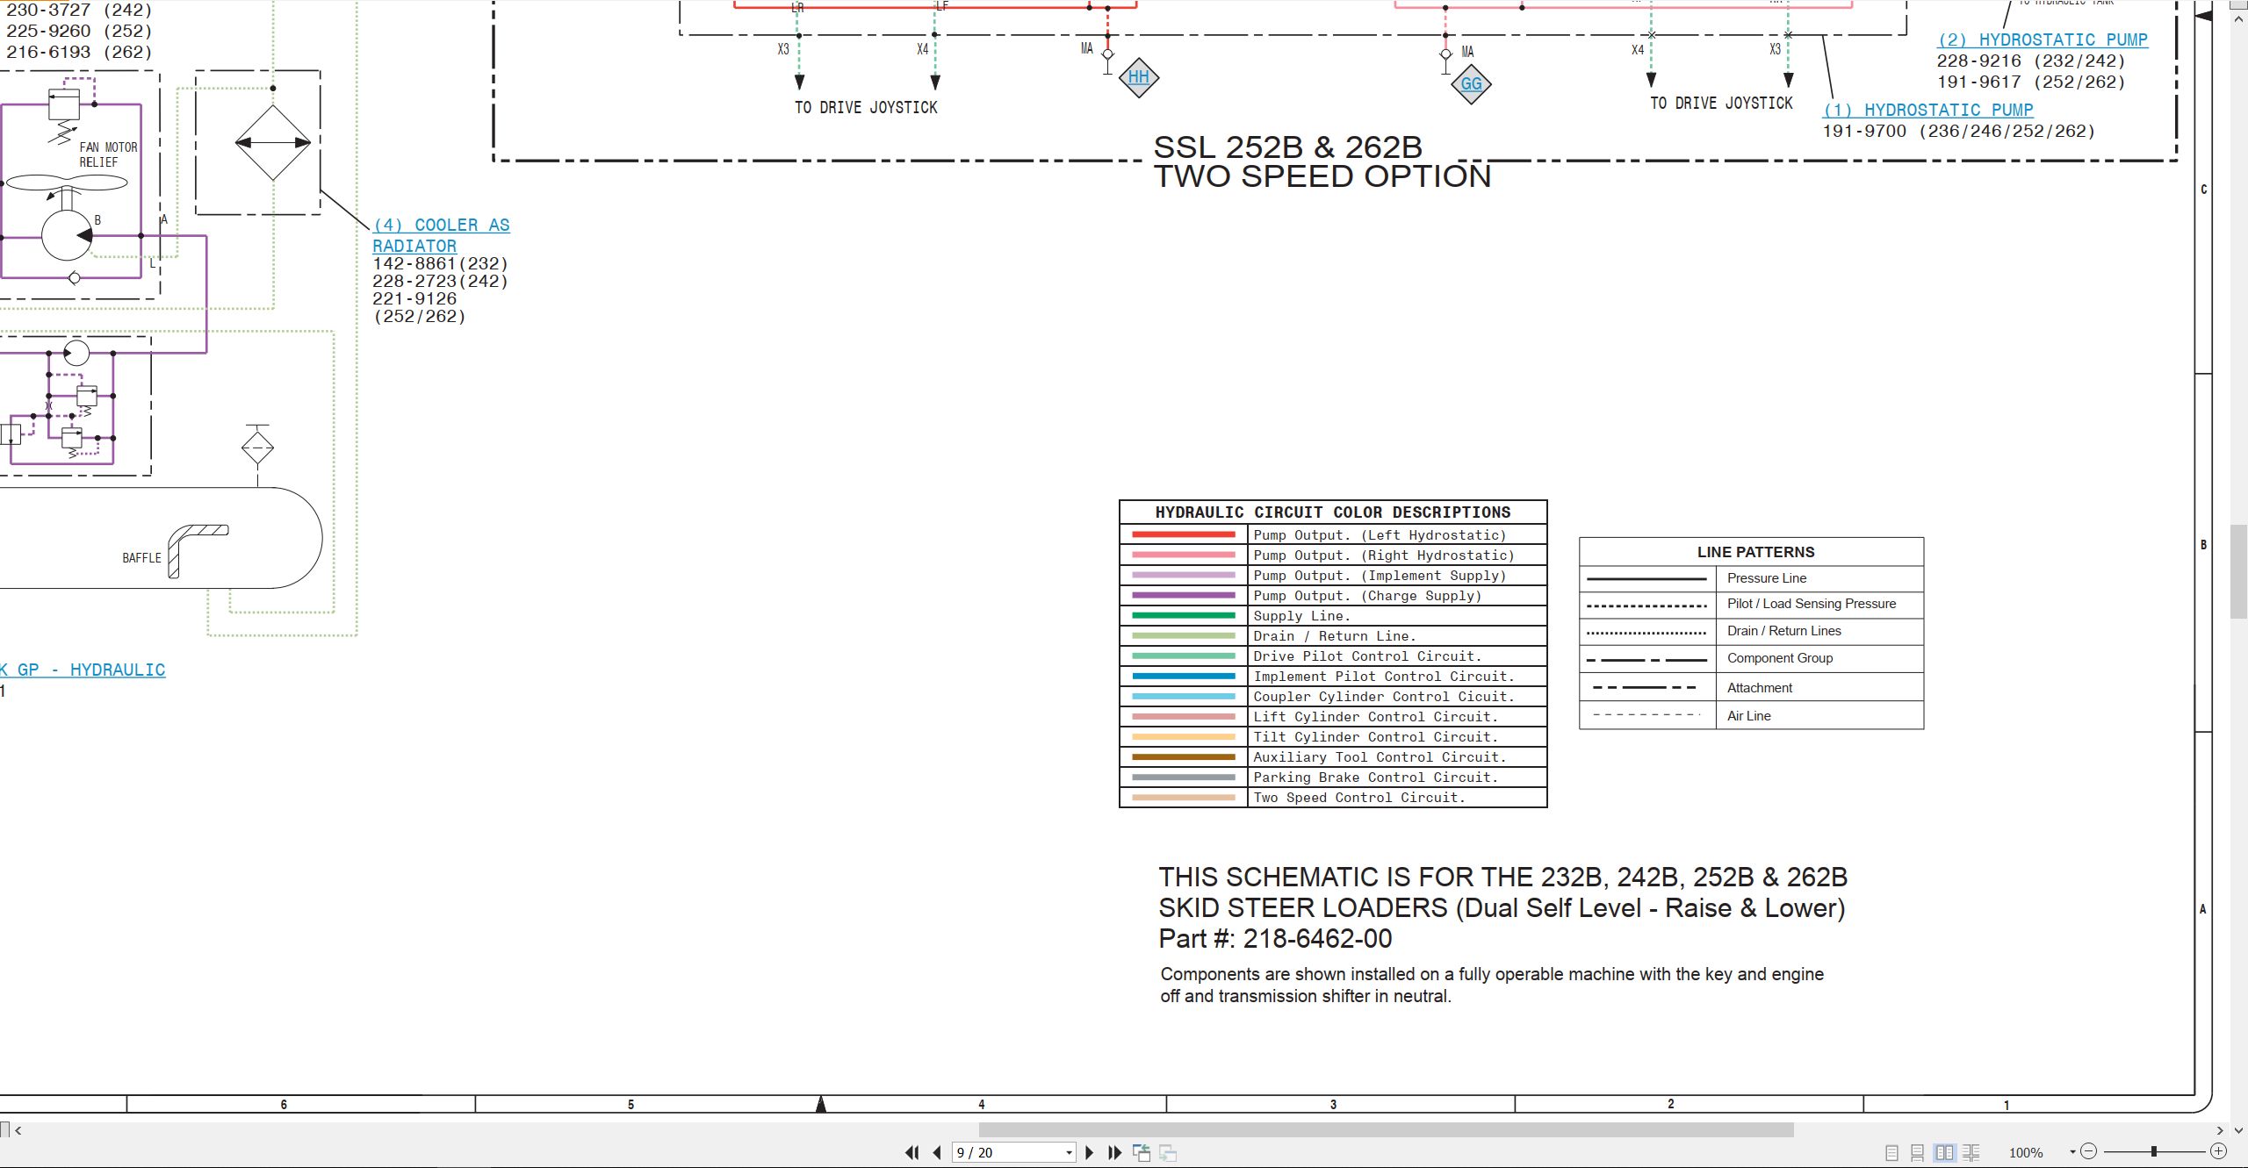Go to the previous page
Image resolution: width=2248 pixels, height=1168 pixels.
(x=937, y=1152)
